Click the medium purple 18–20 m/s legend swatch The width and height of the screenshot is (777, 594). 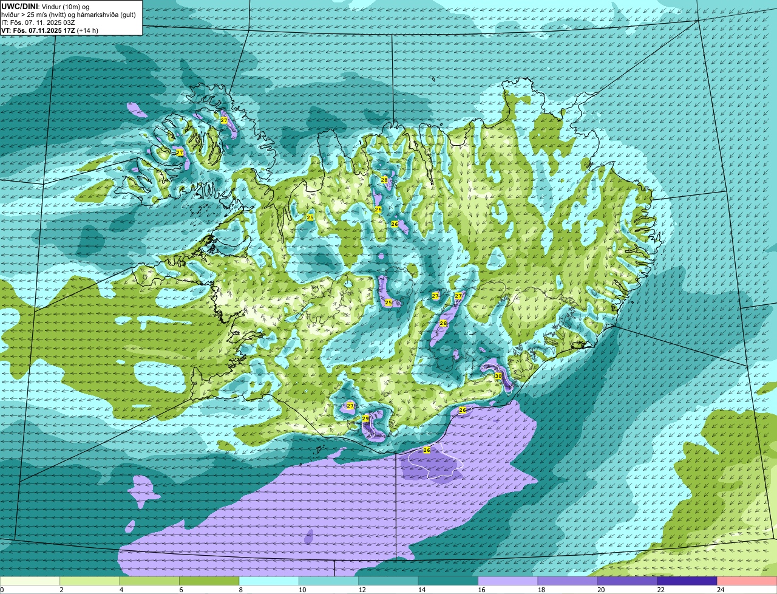coord(568,581)
